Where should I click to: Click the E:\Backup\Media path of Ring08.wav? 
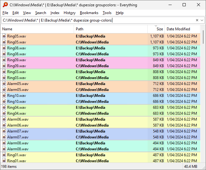(x=91, y=48)
